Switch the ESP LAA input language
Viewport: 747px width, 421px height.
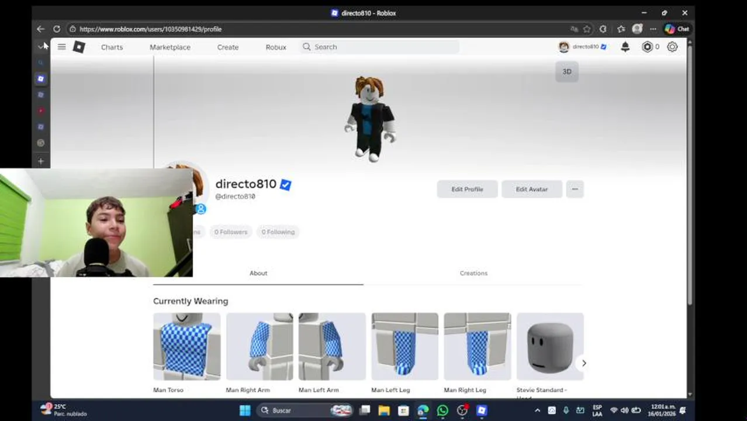tap(597, 410)
